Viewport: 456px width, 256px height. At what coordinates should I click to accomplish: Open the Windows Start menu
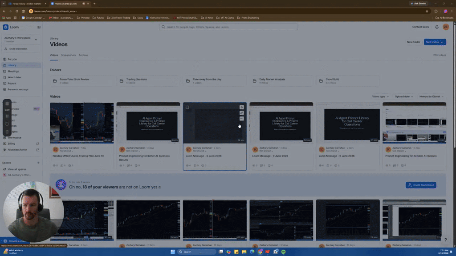coord(173,252)
